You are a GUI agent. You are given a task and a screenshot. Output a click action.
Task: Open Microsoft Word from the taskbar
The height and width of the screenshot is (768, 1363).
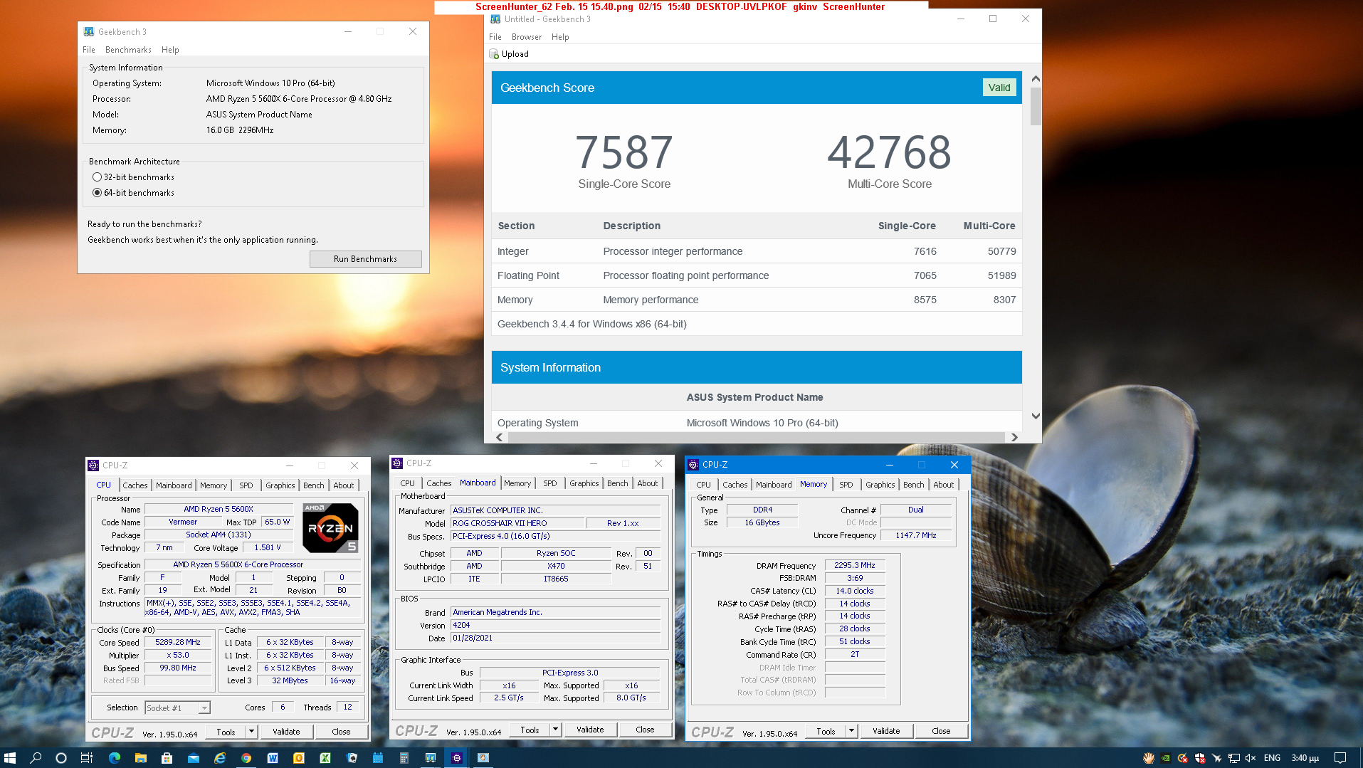pos(273,758)
